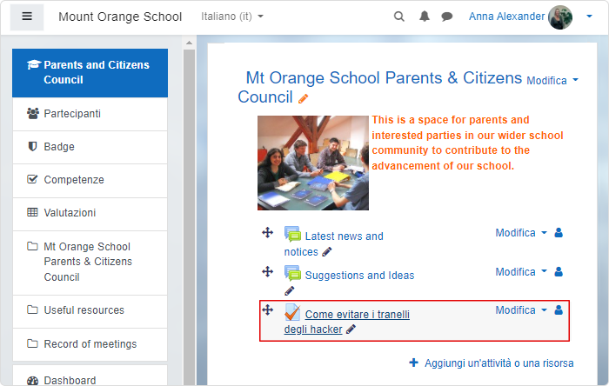
Task: Open the search magnifier icon
Action: point(398,17)
